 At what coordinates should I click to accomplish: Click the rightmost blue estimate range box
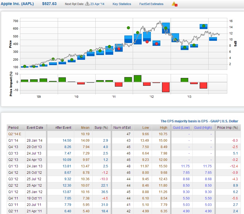click(x=213, y=39)
